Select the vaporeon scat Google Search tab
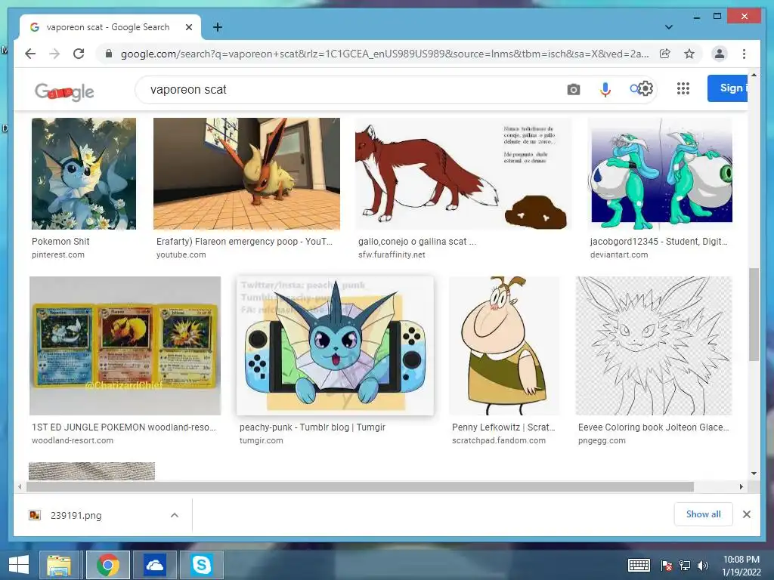The height and width of the screenshot is (580, 774). click(x=110, y=27)
